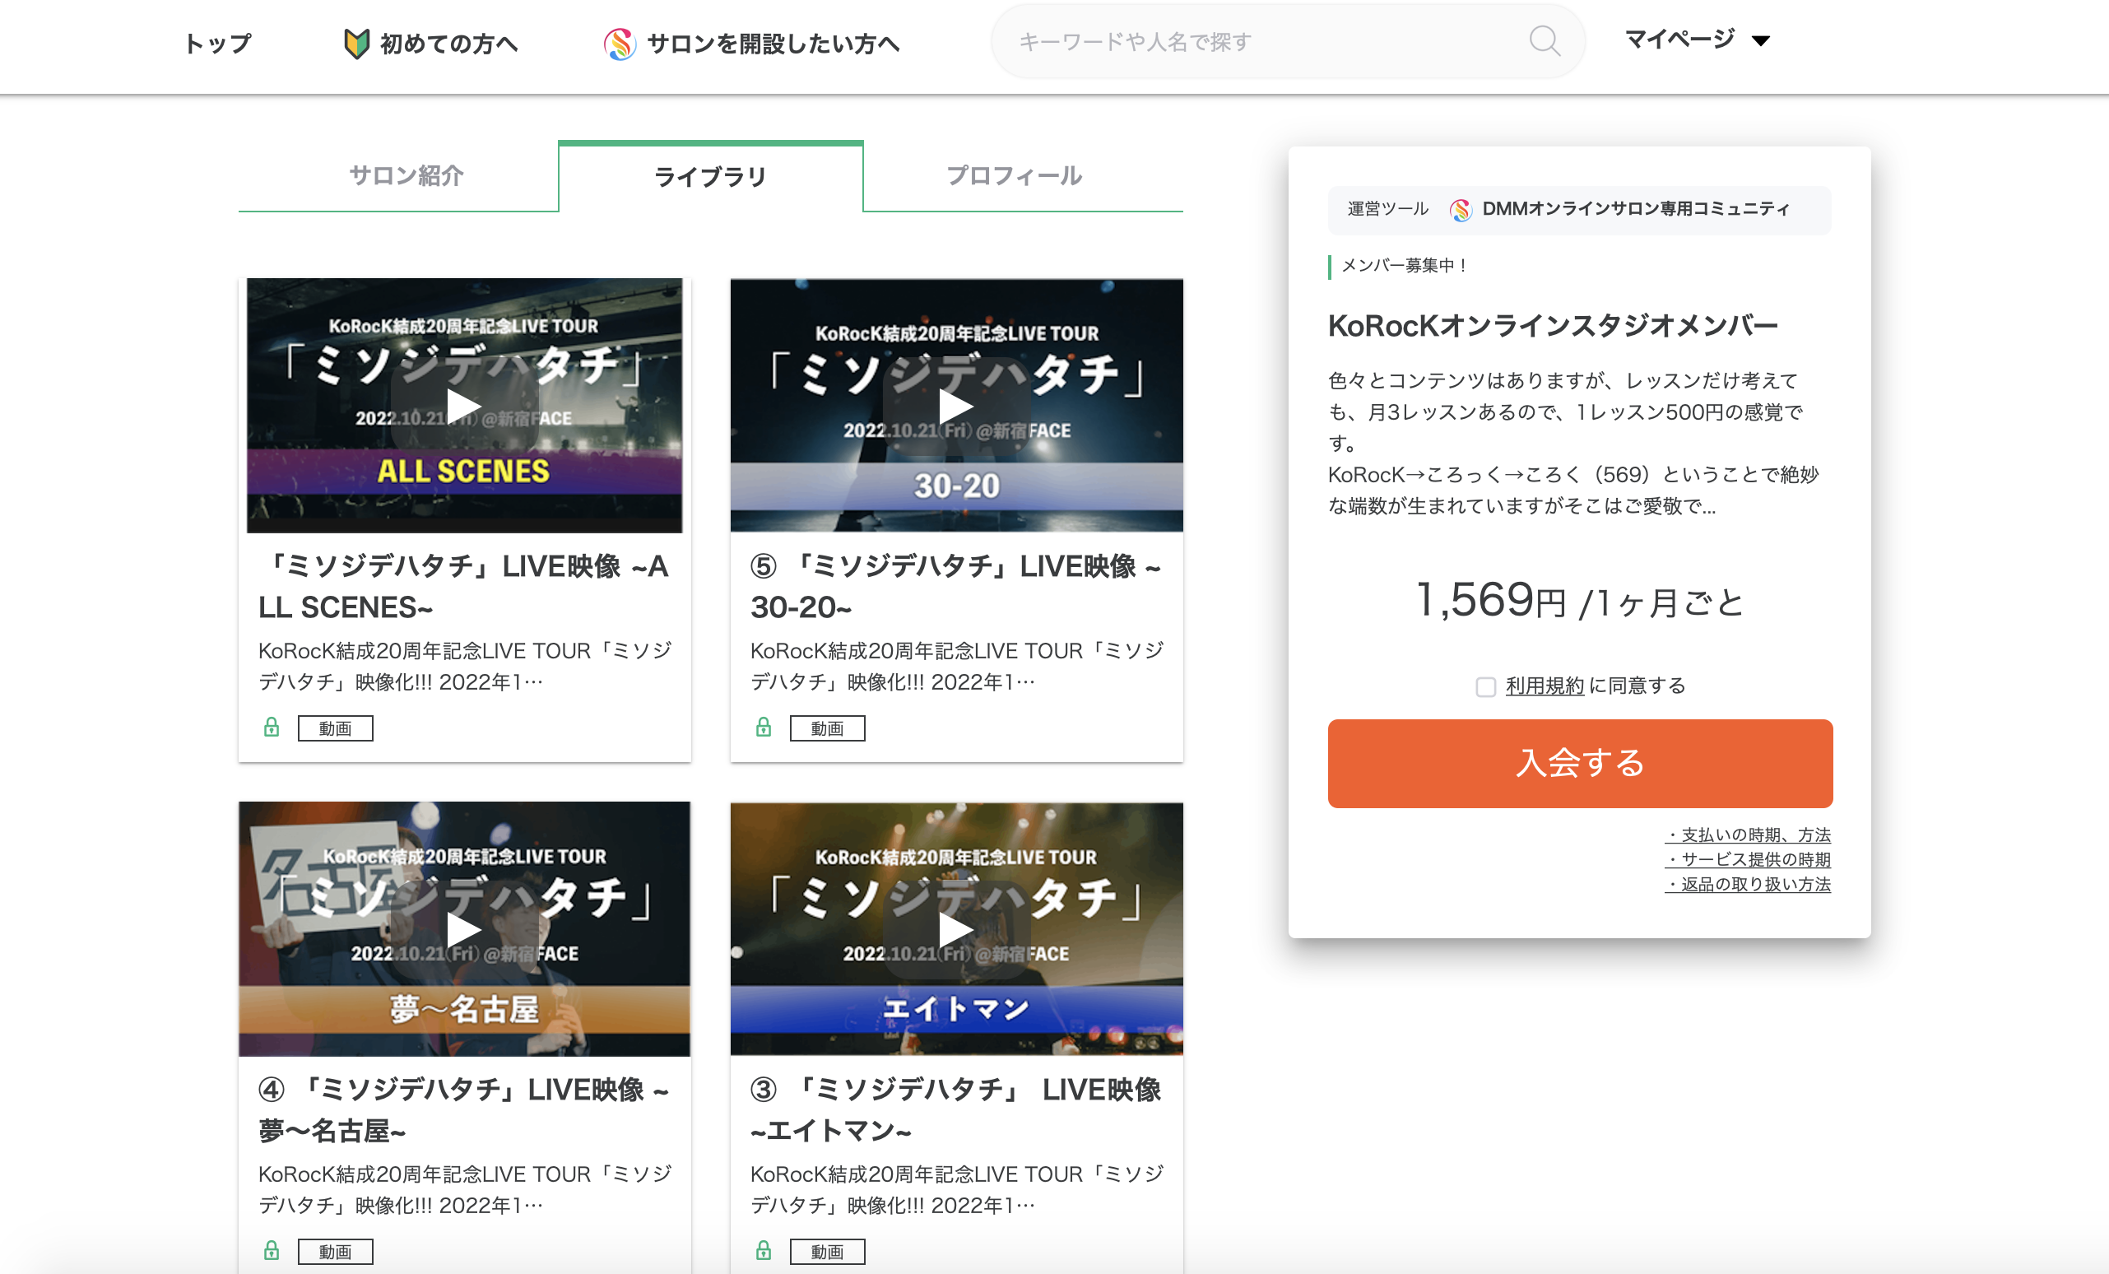The height and width of the screenshot is (1274, 2109).
Task: Check the 利用規約 agreement checkbox
Action: point(1485,686)
